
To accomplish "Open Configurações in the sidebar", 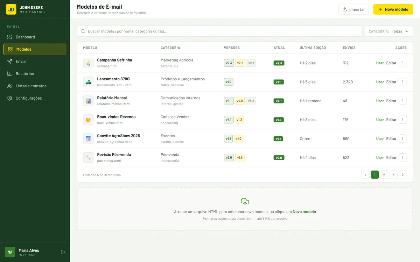I will 35,98.
